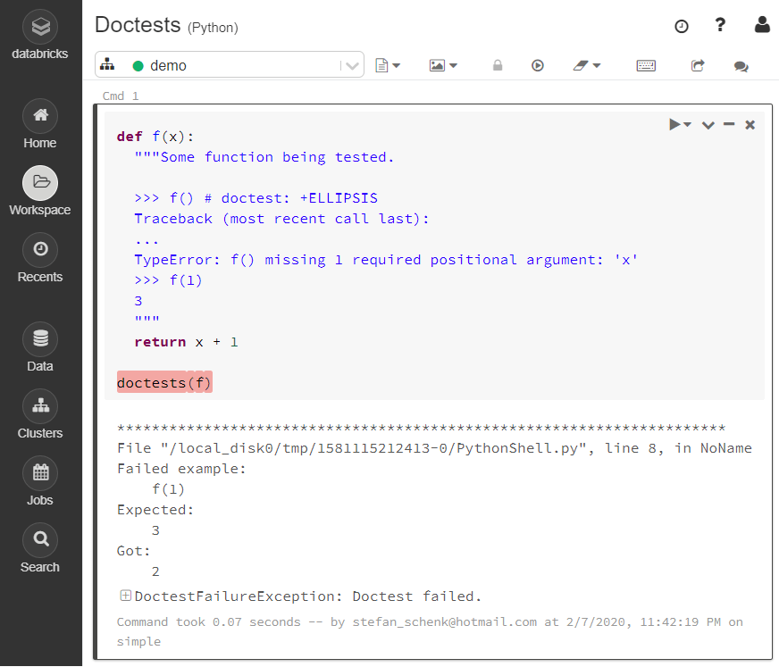This screenshot has height=667, width=779.
Task: Open the Workspace sidebar panel
Action: pos(39,182)
